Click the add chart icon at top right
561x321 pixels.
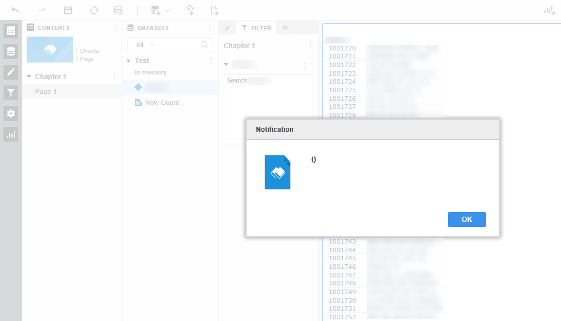pos(550,11)
